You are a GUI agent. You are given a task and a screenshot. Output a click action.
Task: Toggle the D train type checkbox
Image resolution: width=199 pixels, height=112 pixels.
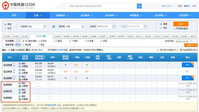39,41
